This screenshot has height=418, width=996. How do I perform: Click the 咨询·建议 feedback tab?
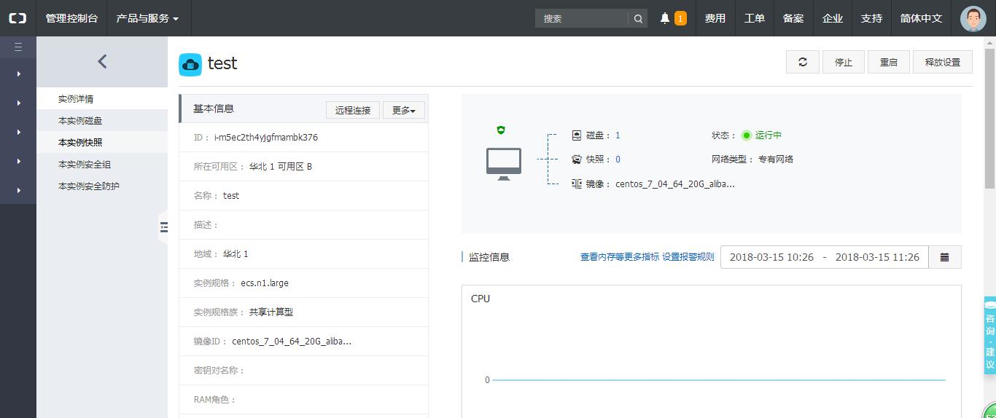[x=990, y=336]
